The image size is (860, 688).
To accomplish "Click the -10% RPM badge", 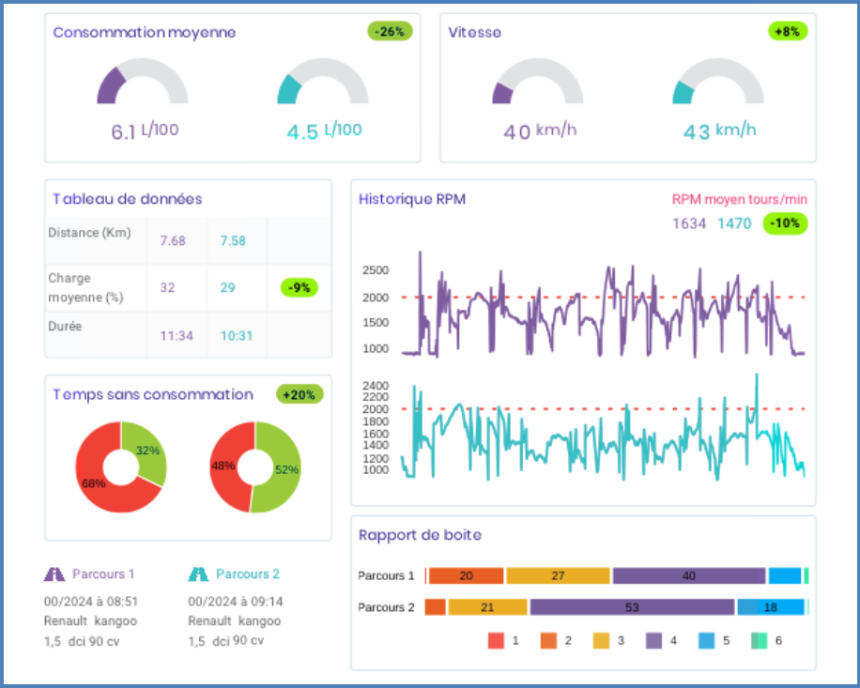I will pyautogui.click(x=785, y=223).
